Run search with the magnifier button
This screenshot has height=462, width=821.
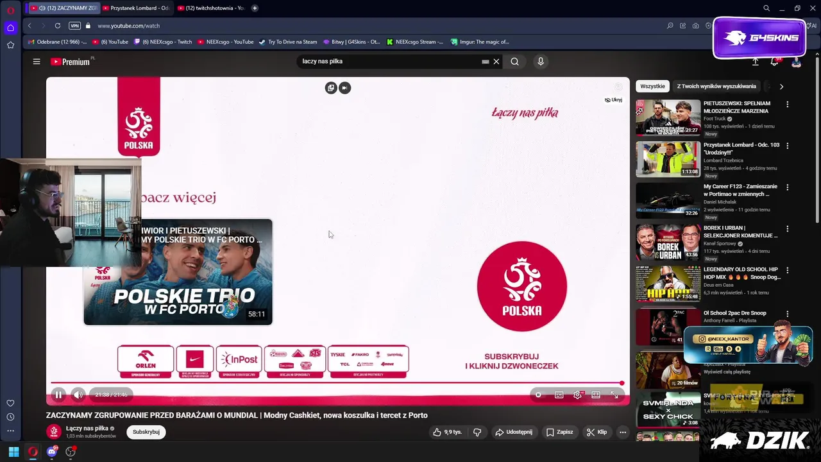coord(514,62)
